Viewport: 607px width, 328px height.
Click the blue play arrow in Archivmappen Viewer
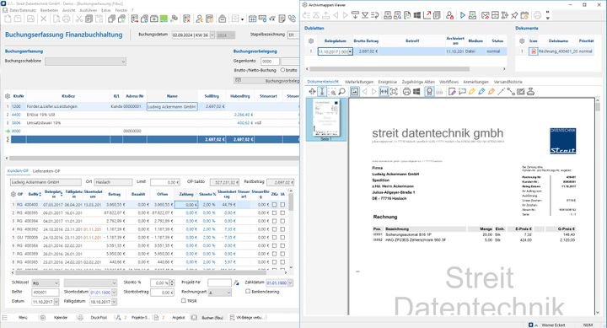[x=462, y=15]
